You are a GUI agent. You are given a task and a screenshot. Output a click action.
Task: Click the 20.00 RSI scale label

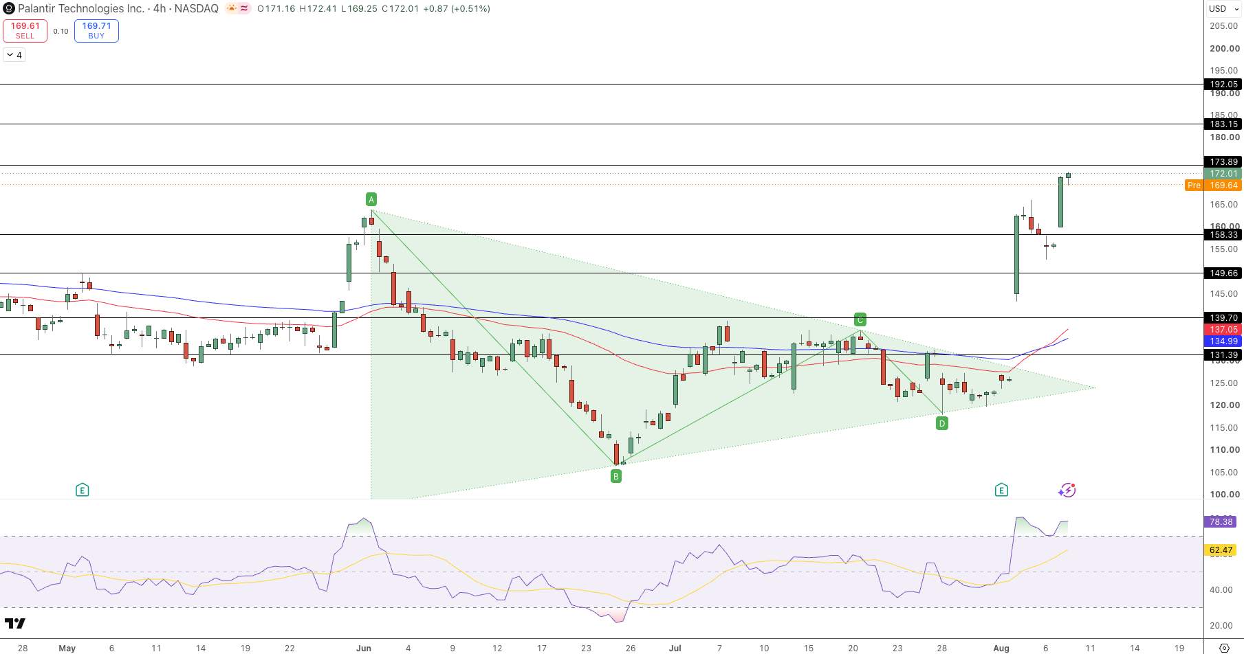1221,626
